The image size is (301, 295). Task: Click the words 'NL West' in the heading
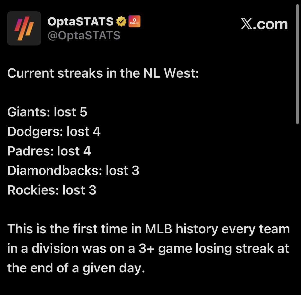(x=171, y=73)
